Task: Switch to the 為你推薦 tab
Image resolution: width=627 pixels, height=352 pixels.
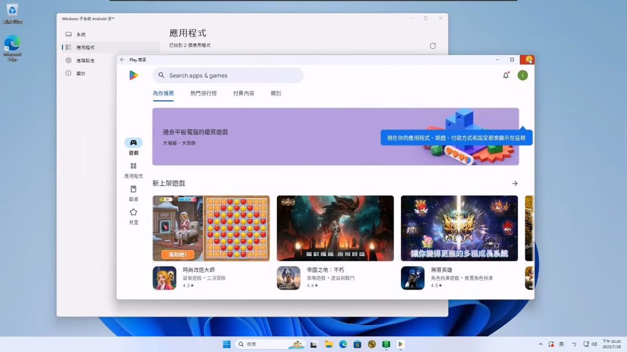Action: point(163,94)
